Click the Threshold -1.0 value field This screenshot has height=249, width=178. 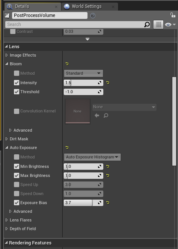83,92
